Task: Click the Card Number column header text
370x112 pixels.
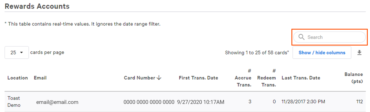Action: pyautogui.click(x=139, y=78)
